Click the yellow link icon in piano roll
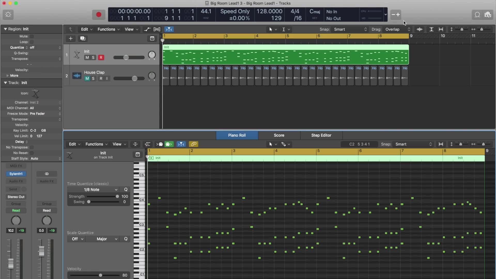The width and height of the screenshot is (496, 279). (x=193, y=144)
